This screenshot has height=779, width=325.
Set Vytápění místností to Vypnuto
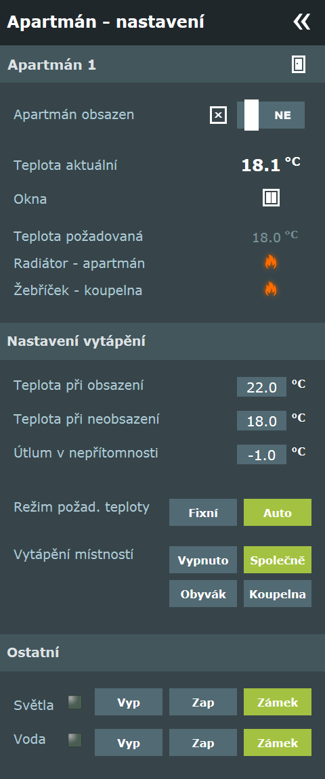click(x=203, y=560)
